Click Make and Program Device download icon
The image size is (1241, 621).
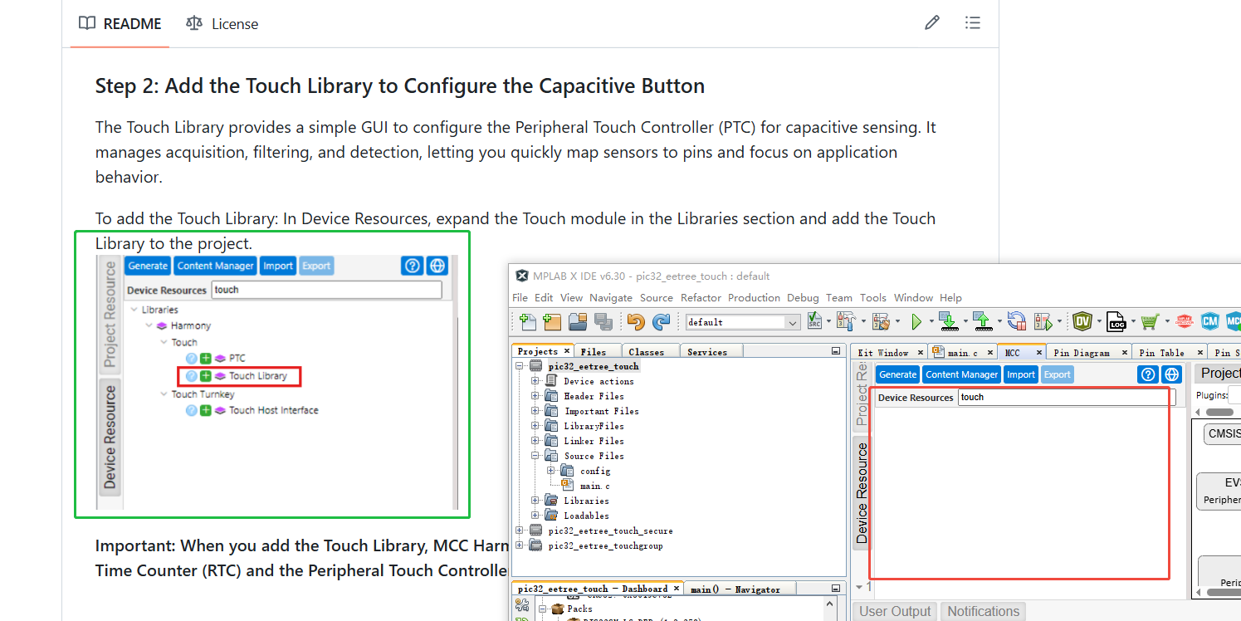click(x=949, y=321)
